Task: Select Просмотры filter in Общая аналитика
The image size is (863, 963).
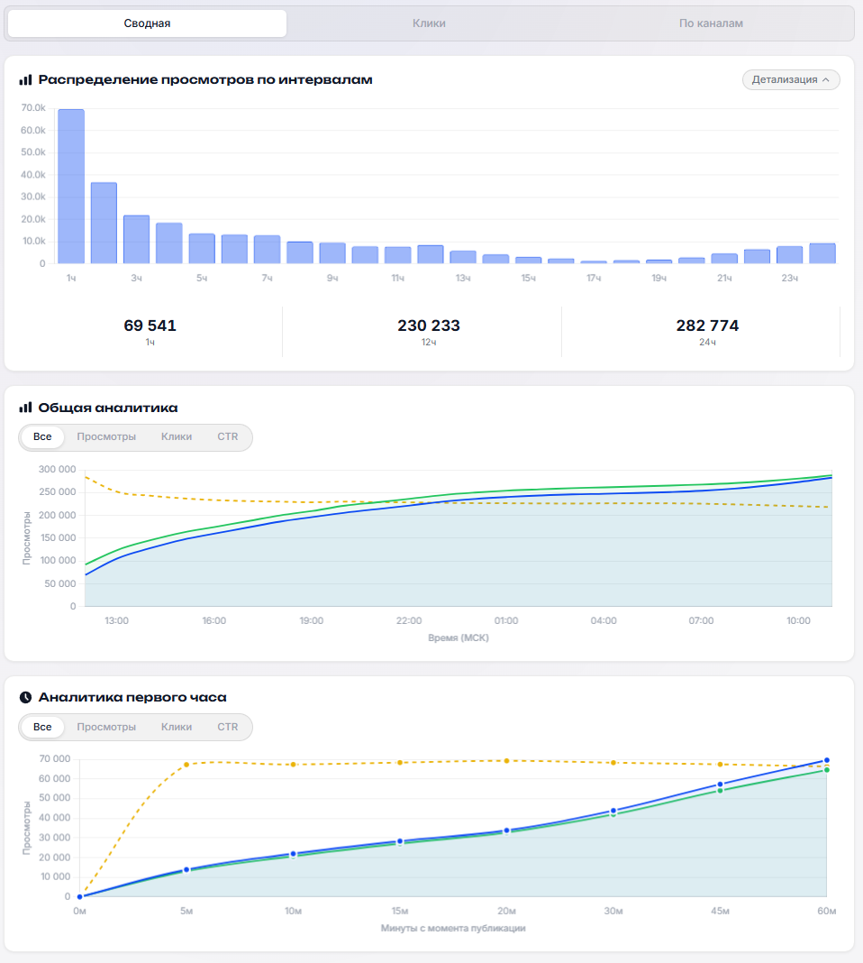Action: tap(106, 436)
